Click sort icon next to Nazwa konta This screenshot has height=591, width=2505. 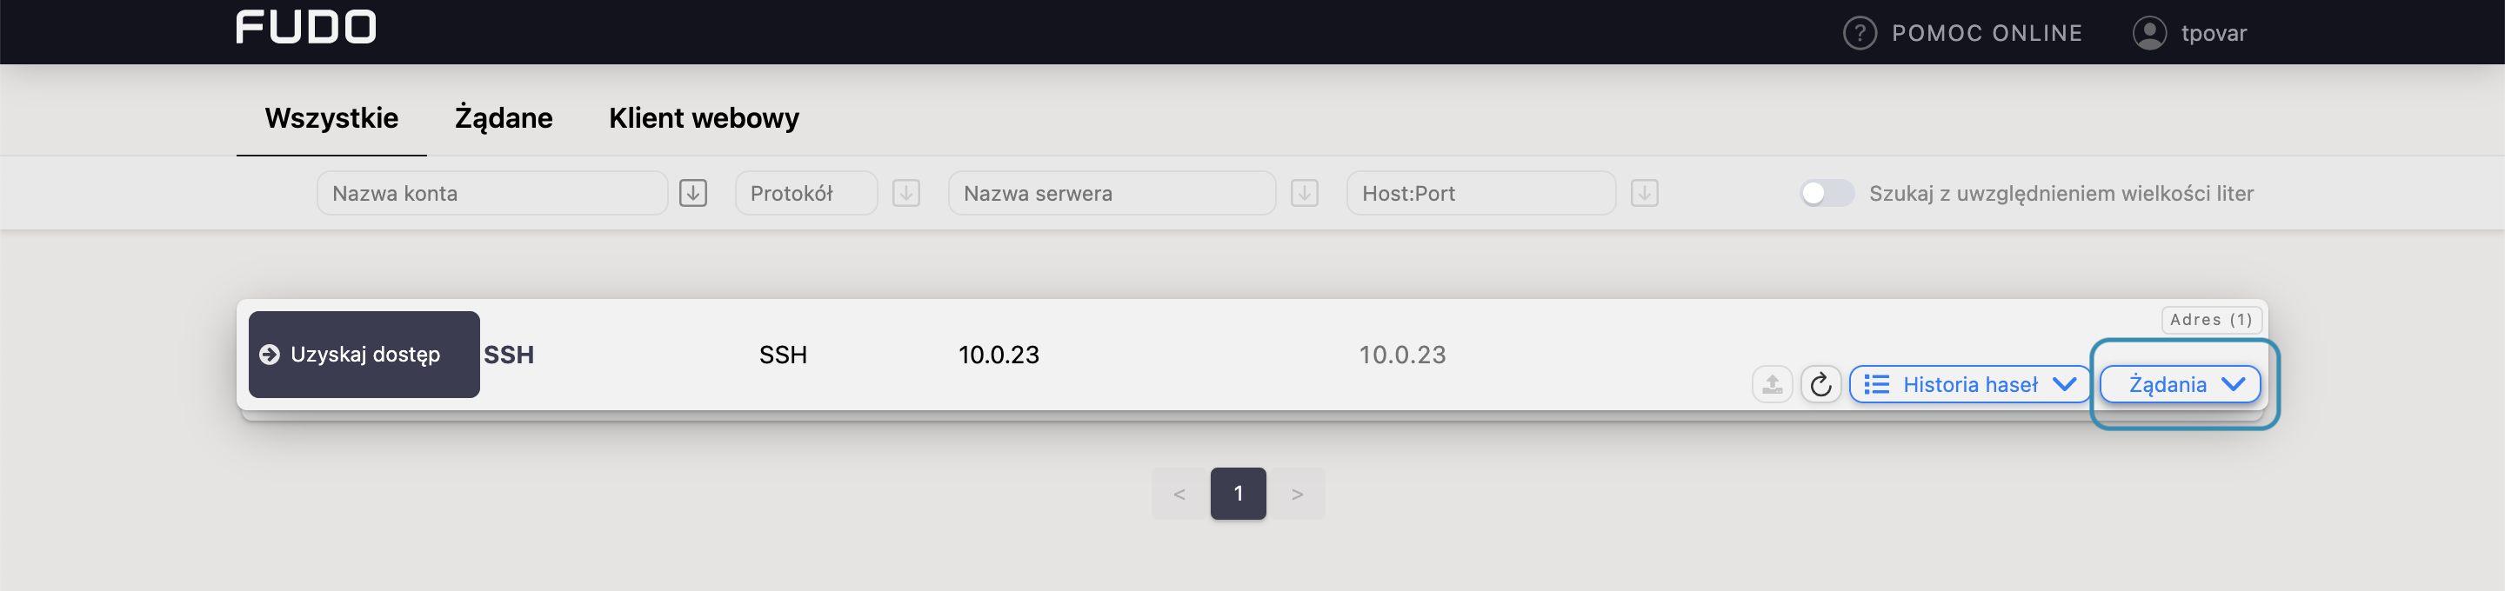(x=692, y=194)
